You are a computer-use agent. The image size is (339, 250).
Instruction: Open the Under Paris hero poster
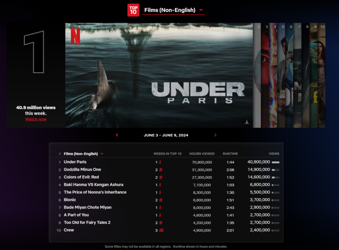click(159, 75)
